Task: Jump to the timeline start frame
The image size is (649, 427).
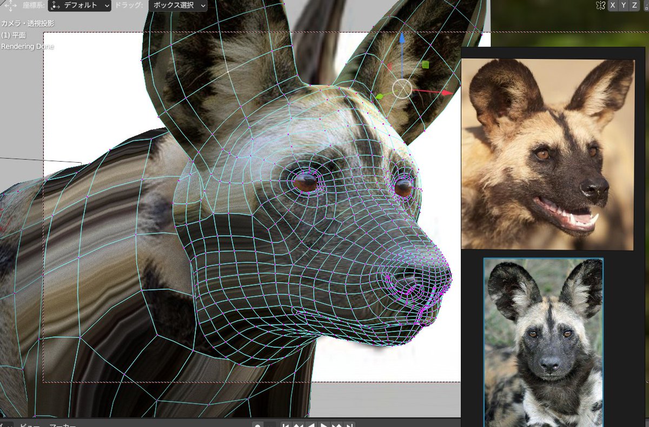Action: coord(286,425)
